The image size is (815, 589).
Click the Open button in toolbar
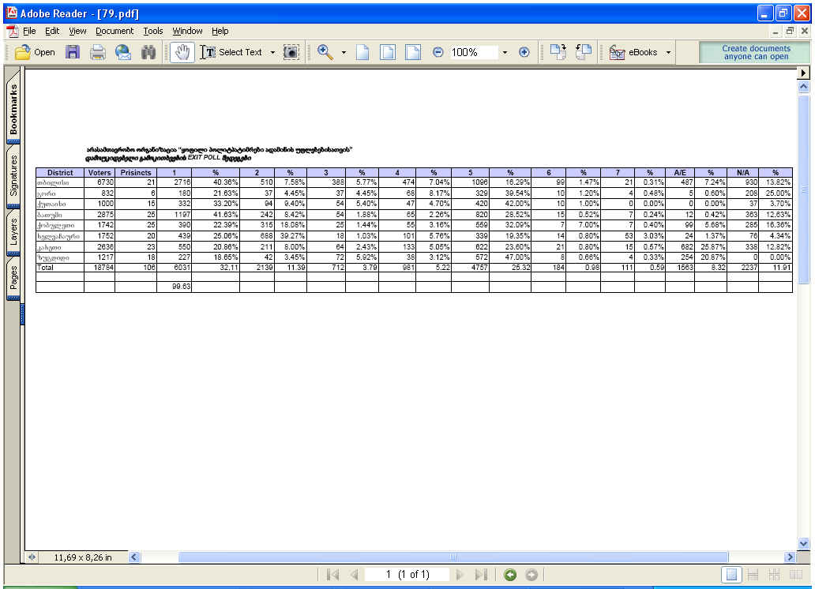coord(36,52)
